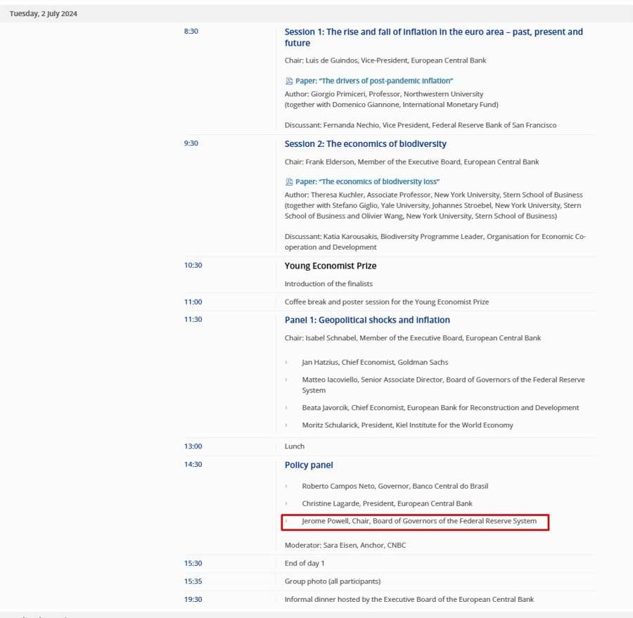Select the 15:30 time entry

(193, 563)
